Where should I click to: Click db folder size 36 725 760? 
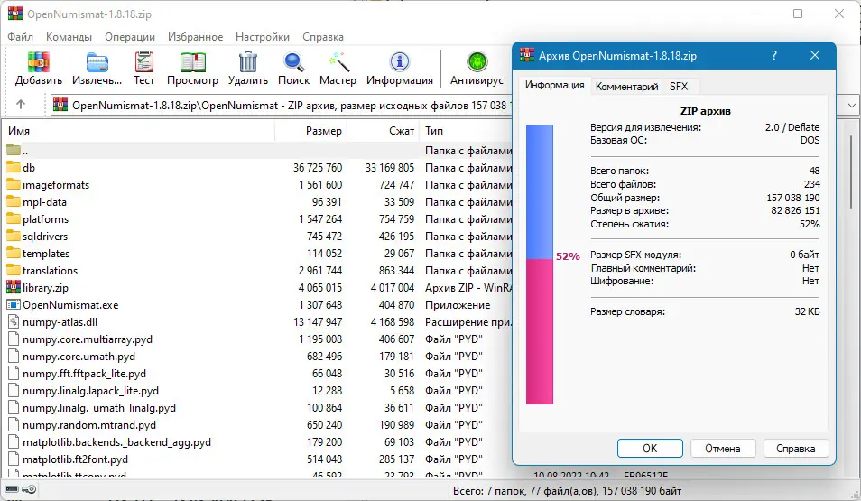318,168
